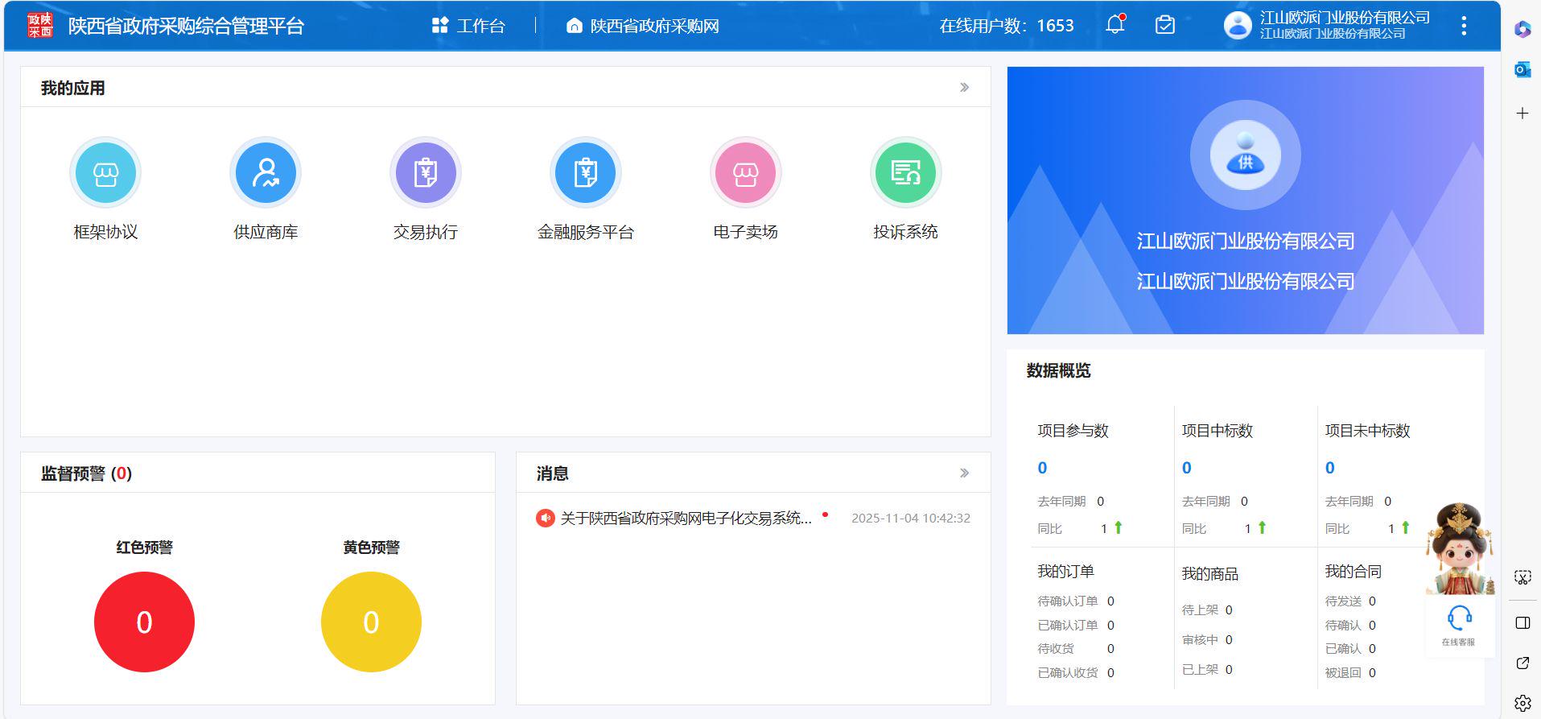Launch the 投诉系统 application
The image size is (1541, 719).
906,173
